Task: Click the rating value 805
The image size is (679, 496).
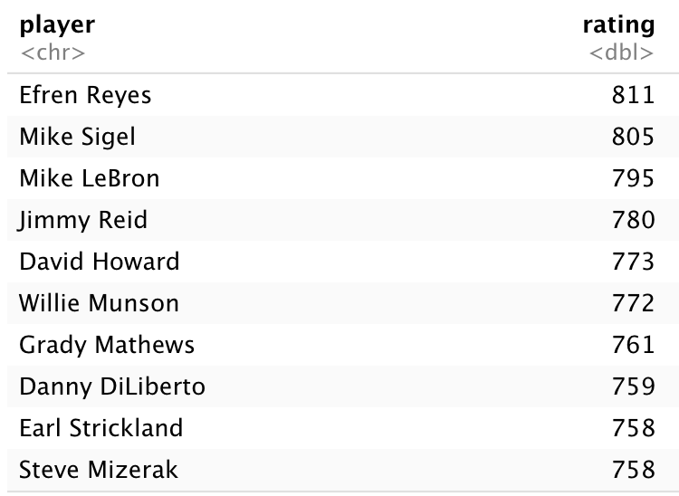Action: [x=633, y=137]
